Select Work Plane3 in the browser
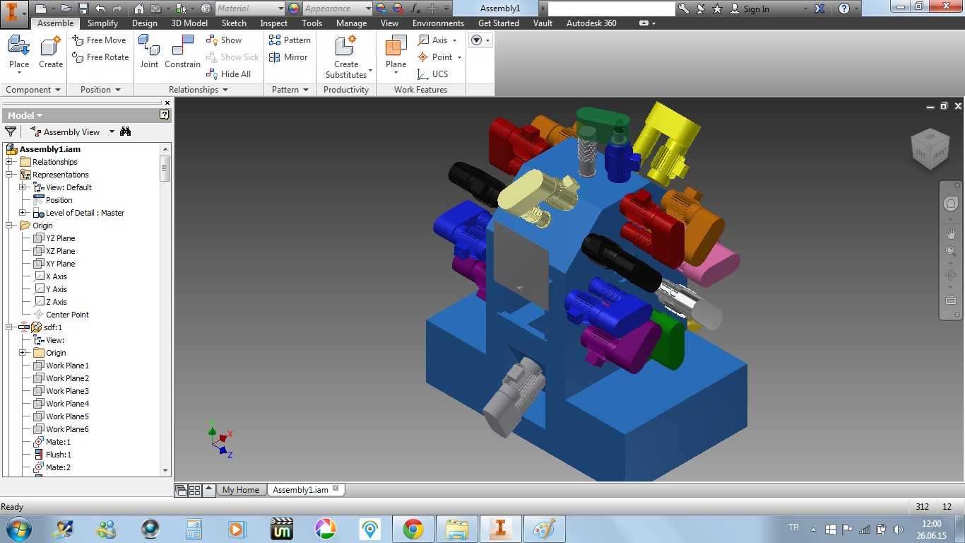Screen dimensions: 965x543 pos(68,391)
